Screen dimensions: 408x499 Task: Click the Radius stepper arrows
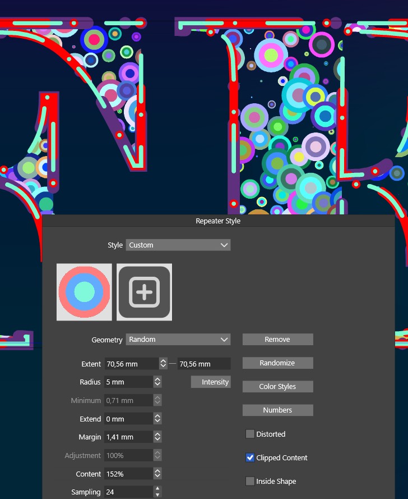coord(157,382)
